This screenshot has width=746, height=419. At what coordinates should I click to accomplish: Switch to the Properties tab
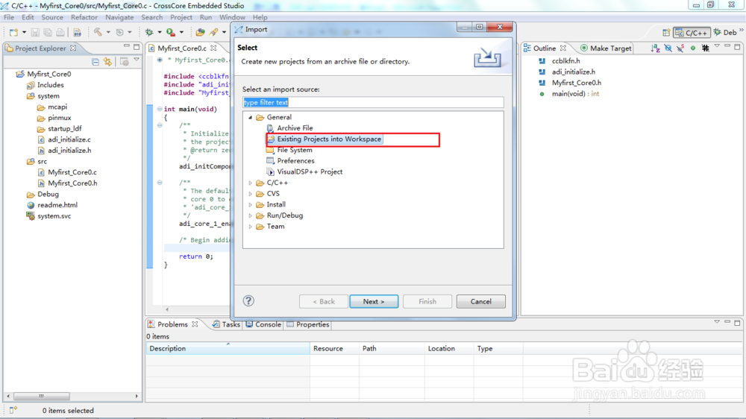[x=308, y=324]
